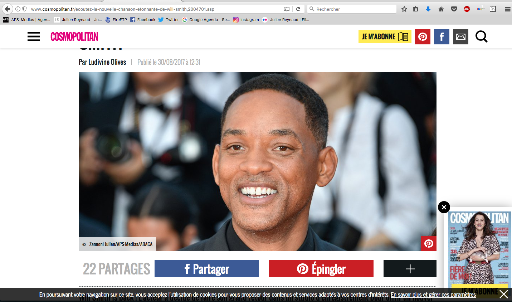Image resolution: width=512 pixels, height=302 pixels.
Task: Click the Facebook icon in site header
Action: point(442,36)
